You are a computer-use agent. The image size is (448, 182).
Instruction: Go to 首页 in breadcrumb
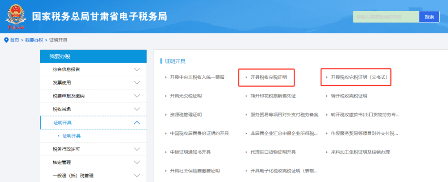[x=15, y=40]
